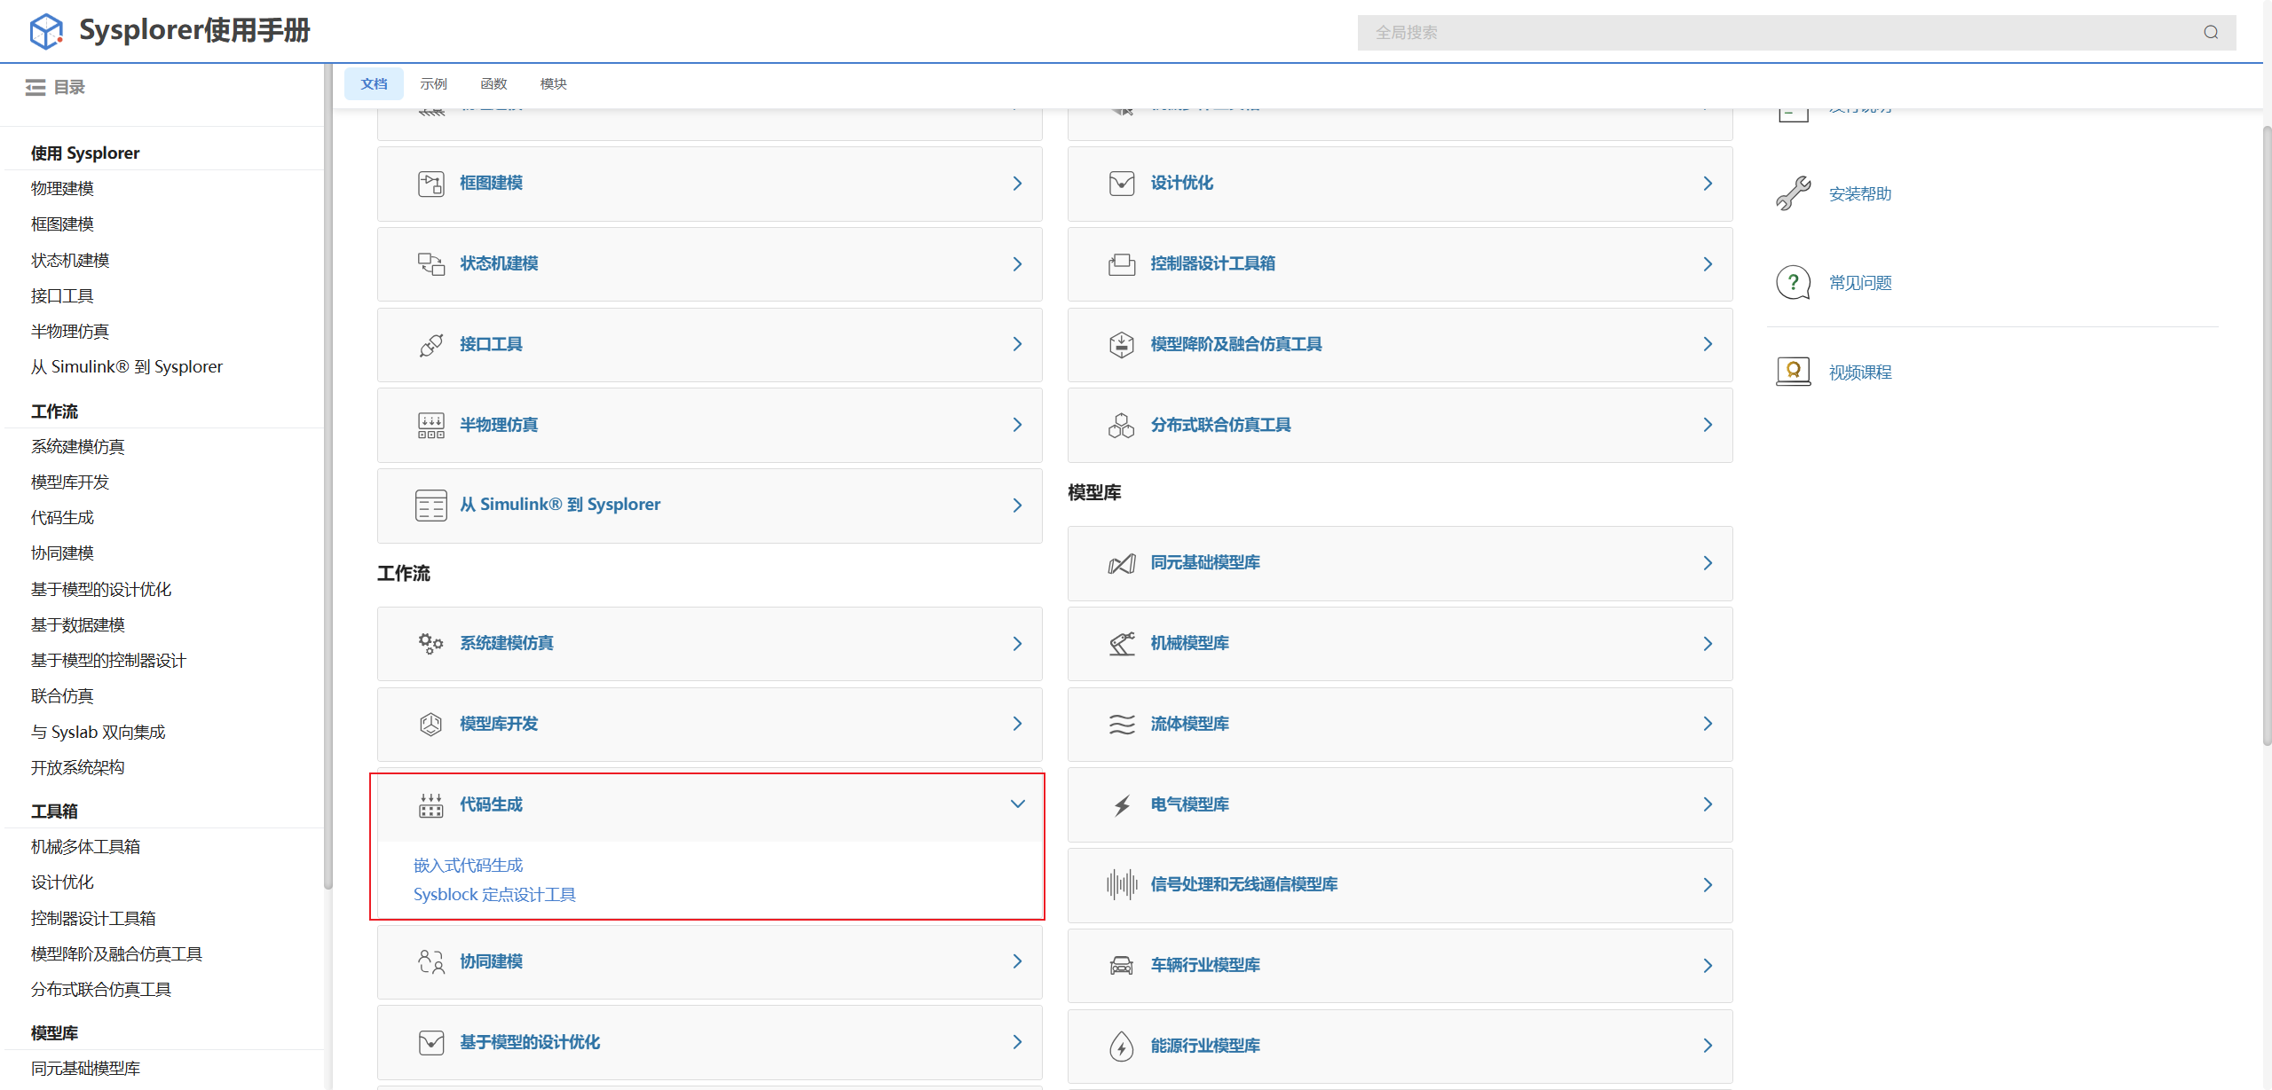Open the 常见问题 link

1860,283
